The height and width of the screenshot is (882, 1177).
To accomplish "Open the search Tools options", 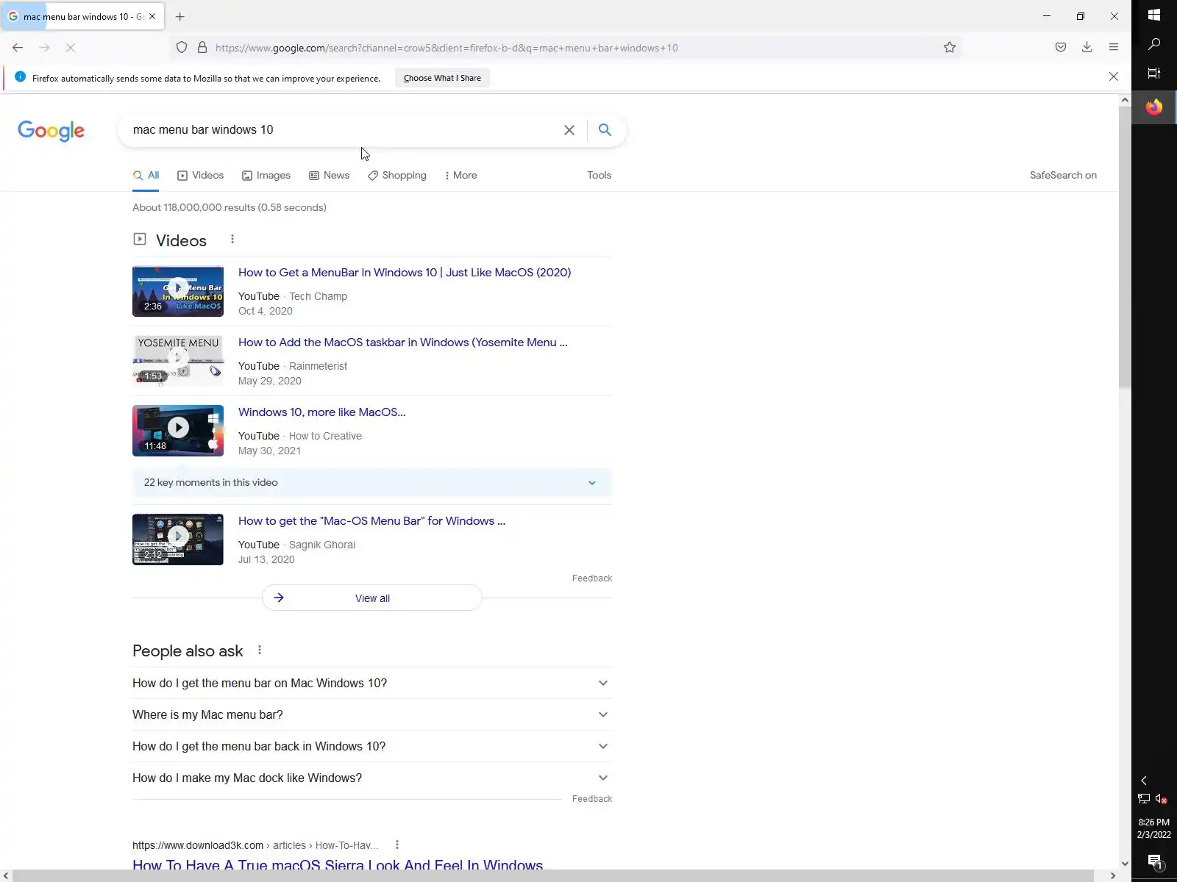I will [599, 176].
